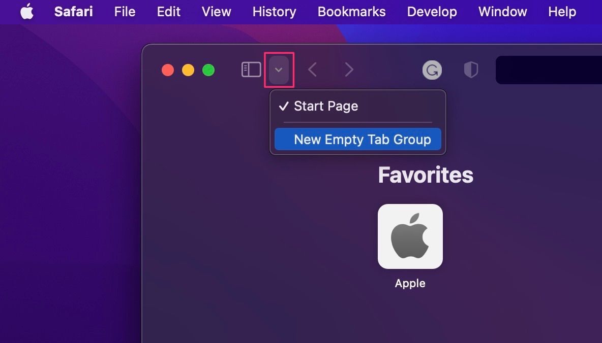Open the Privacy Report shield icon

click(x=471, y=70)
